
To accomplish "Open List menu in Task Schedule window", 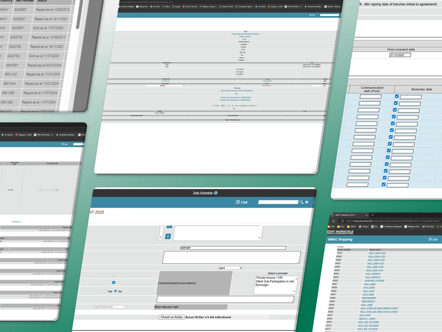I will click(241, 202).
